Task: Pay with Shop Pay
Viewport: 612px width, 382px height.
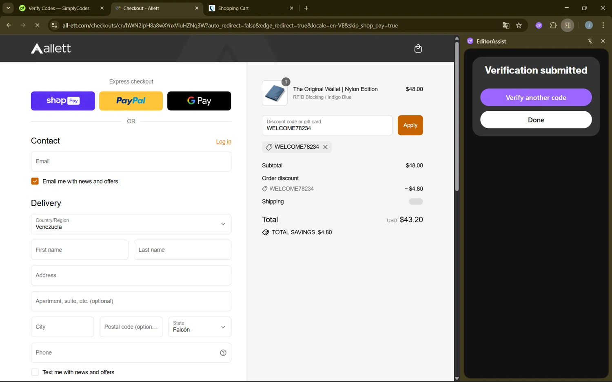Action: pos(63,101)
